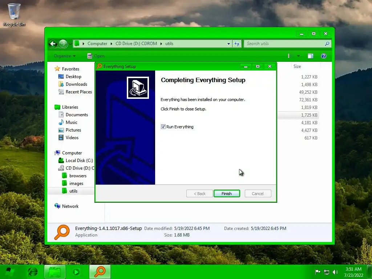Switch to Windows Explorer taskbar button
The width and height of the screenshot is (372, 279).
(x=55, y=272)
